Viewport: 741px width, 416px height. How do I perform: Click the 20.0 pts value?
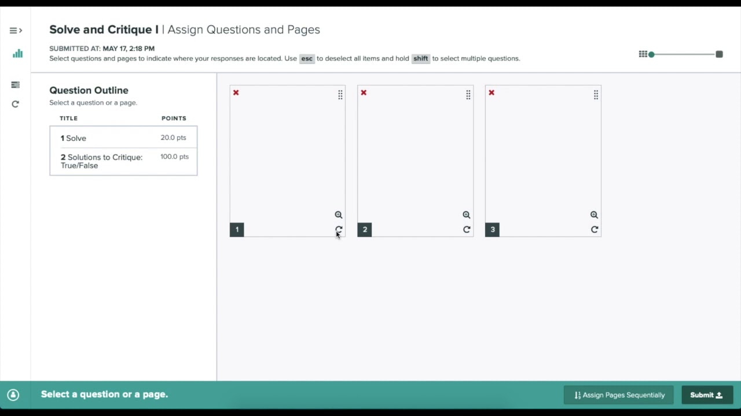click(x=173, y=138)
